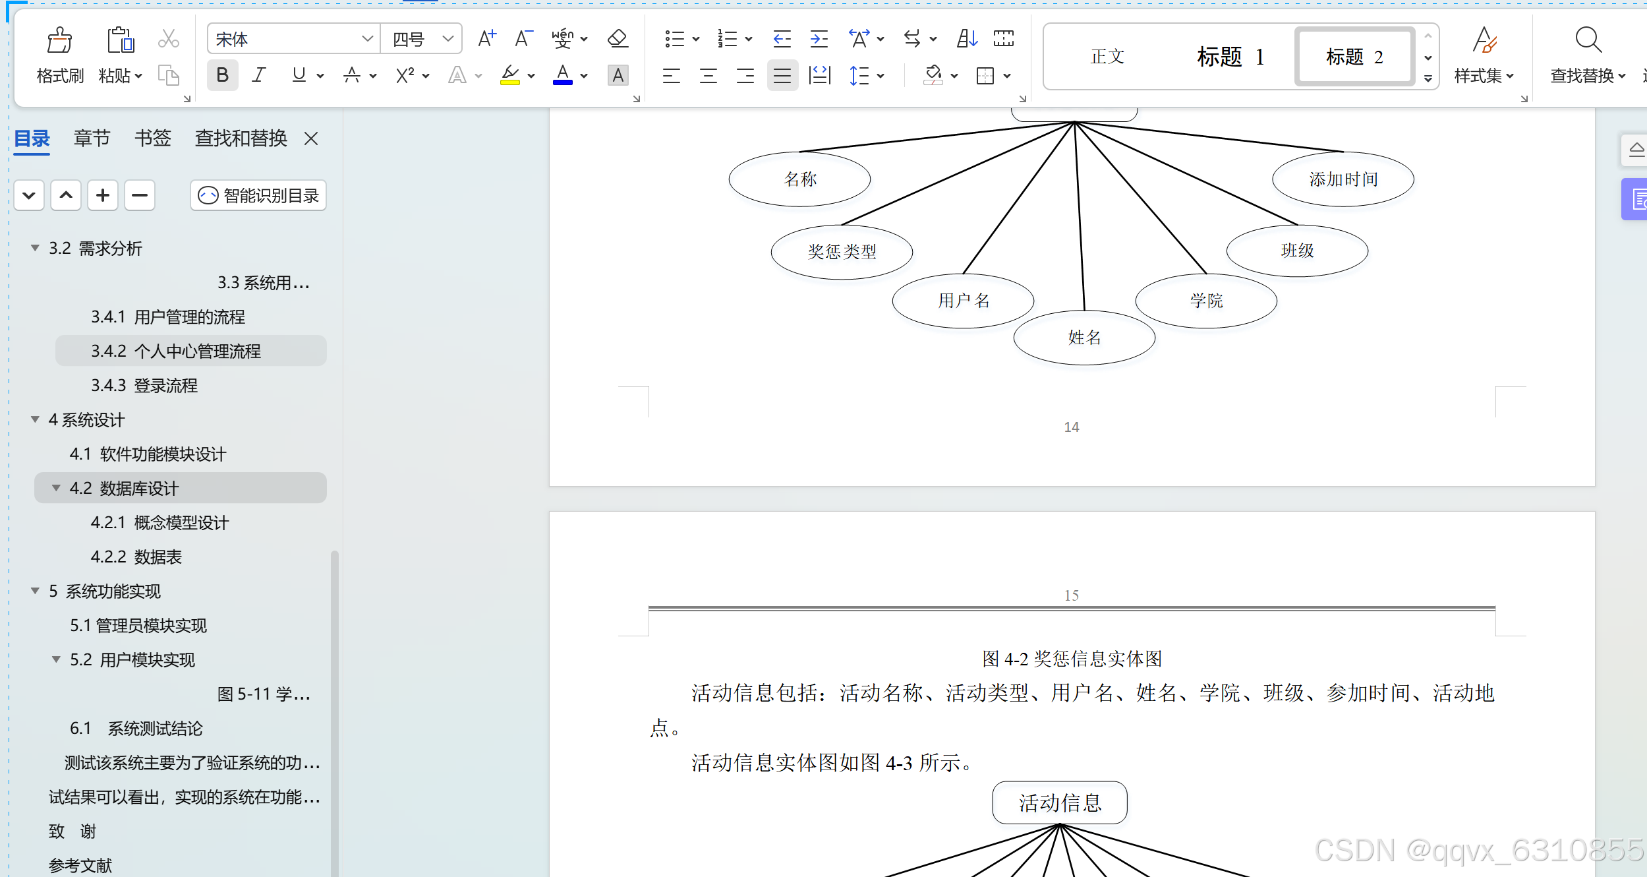Switch to the 书签 tab
Image resolution: width=1647 pixels, height=877 pixels.
(x=152, y=138)
